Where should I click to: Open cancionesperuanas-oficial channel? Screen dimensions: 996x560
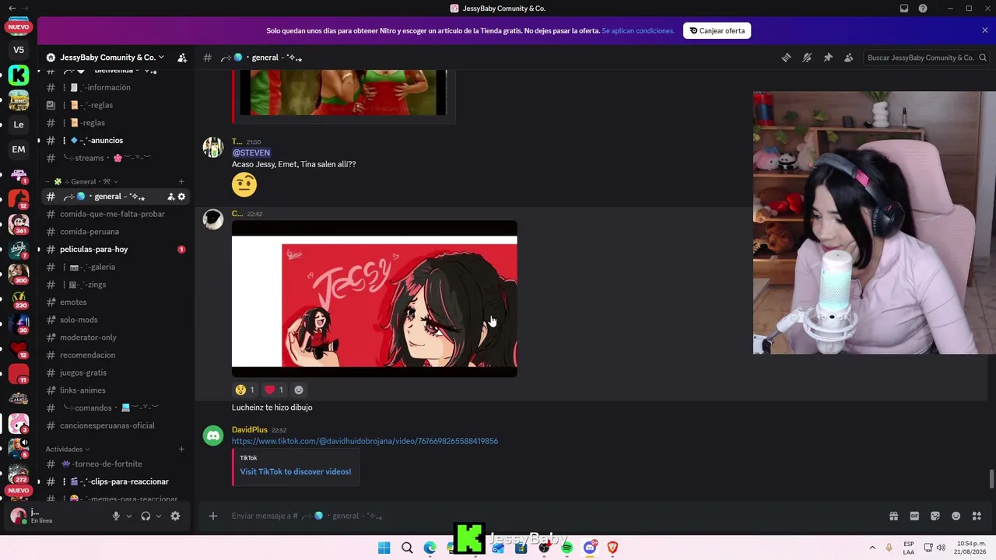(x=107, y=425)
